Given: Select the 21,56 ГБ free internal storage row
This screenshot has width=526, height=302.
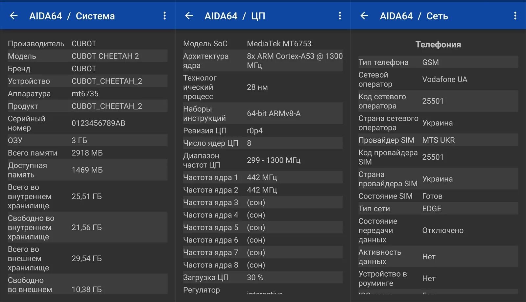Looking at the screenshot, I should pos(87,227).
